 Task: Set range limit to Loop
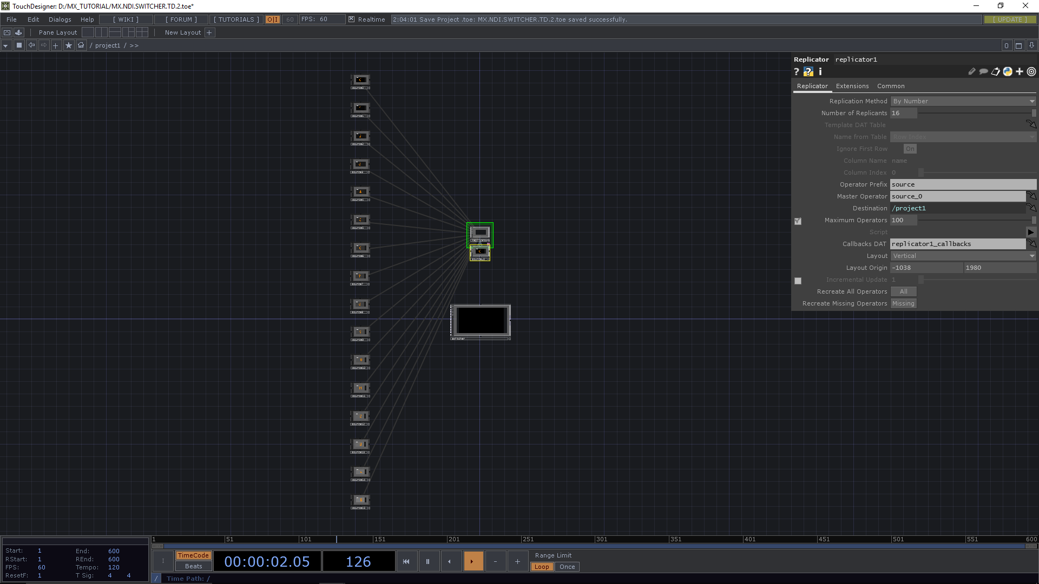(542, 567)
